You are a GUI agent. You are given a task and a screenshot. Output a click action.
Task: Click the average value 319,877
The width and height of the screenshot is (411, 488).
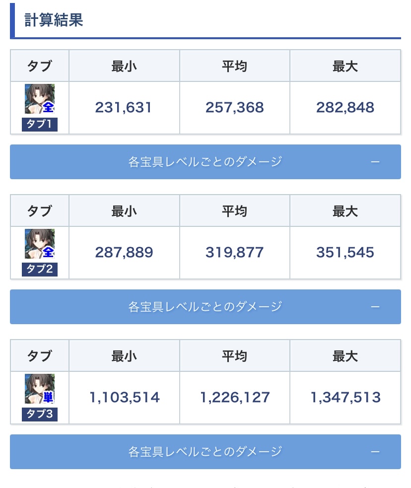pyautogui.click(x=234, y=253)
